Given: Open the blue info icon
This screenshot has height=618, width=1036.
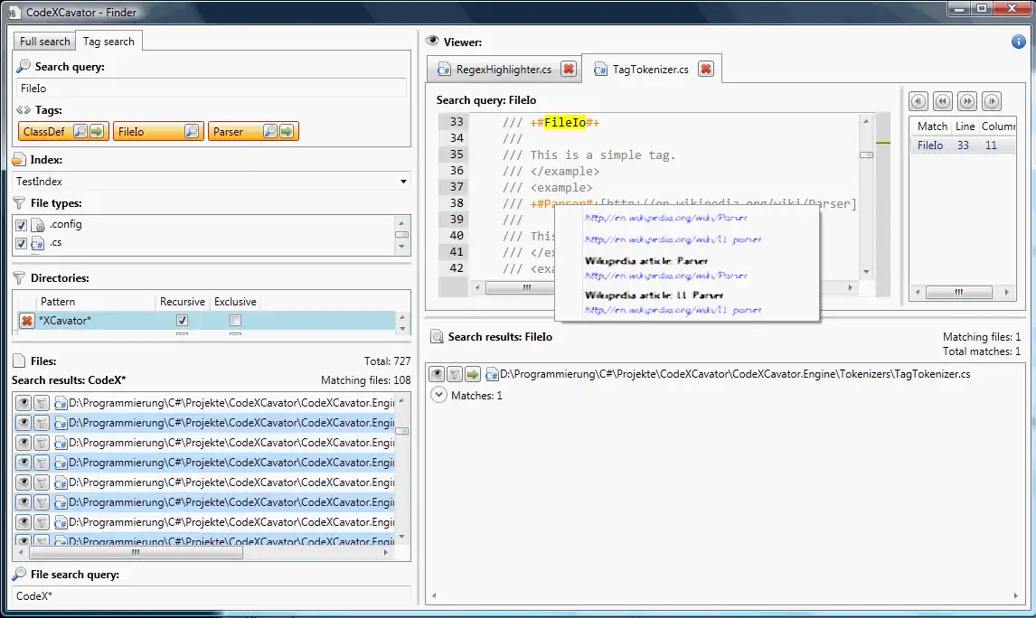Looking at the screenshot, I should pos(1018,42).
